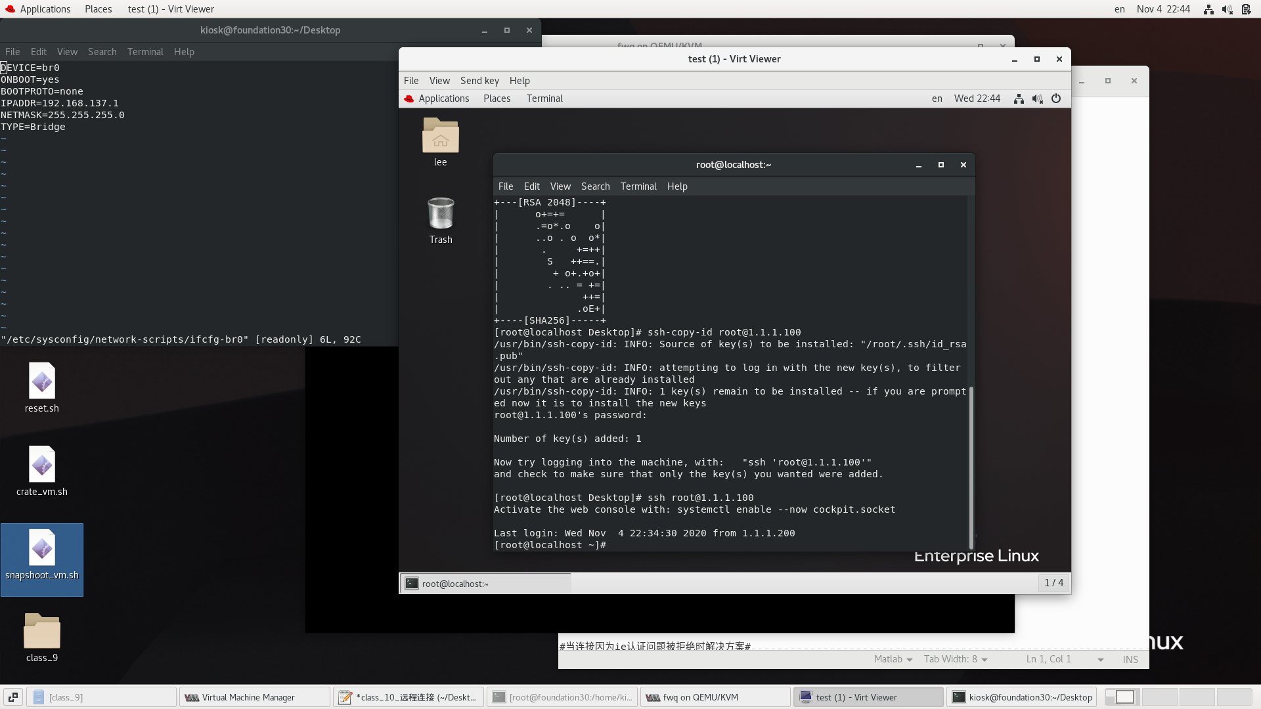Viewport: 1261px width, 709px height.
Task: Click the File menu in root terminal
Action: [x=506, y=185]
